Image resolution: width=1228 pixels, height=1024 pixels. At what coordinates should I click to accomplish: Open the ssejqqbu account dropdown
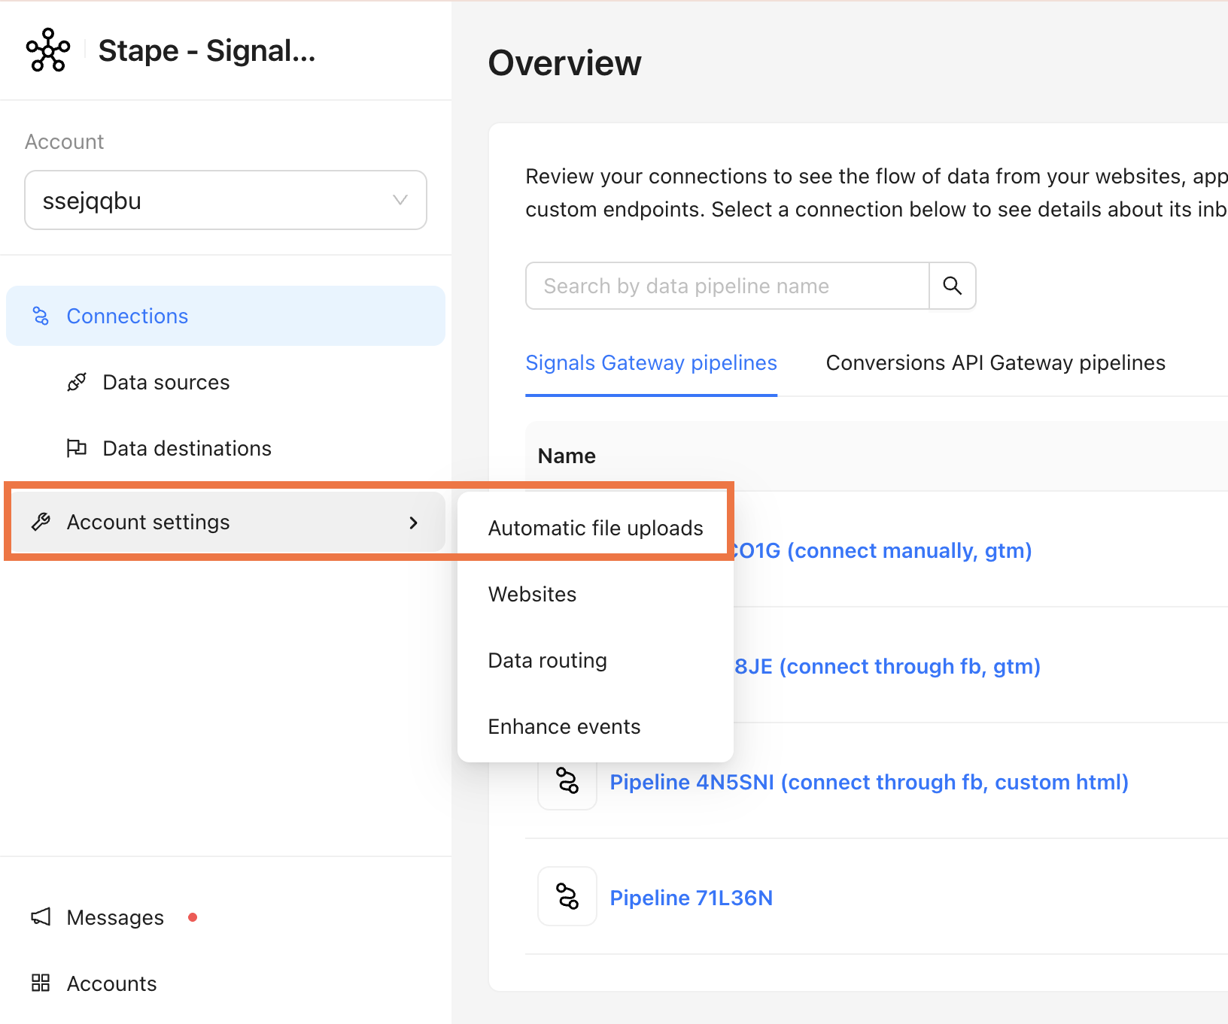[x=226, y=200]
